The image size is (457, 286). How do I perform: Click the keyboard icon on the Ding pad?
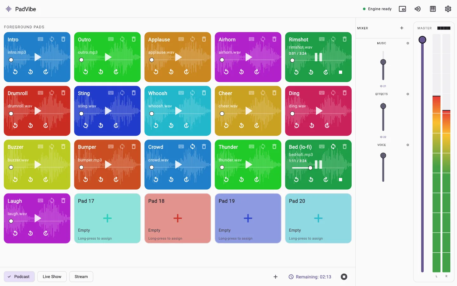click(322, 93)
